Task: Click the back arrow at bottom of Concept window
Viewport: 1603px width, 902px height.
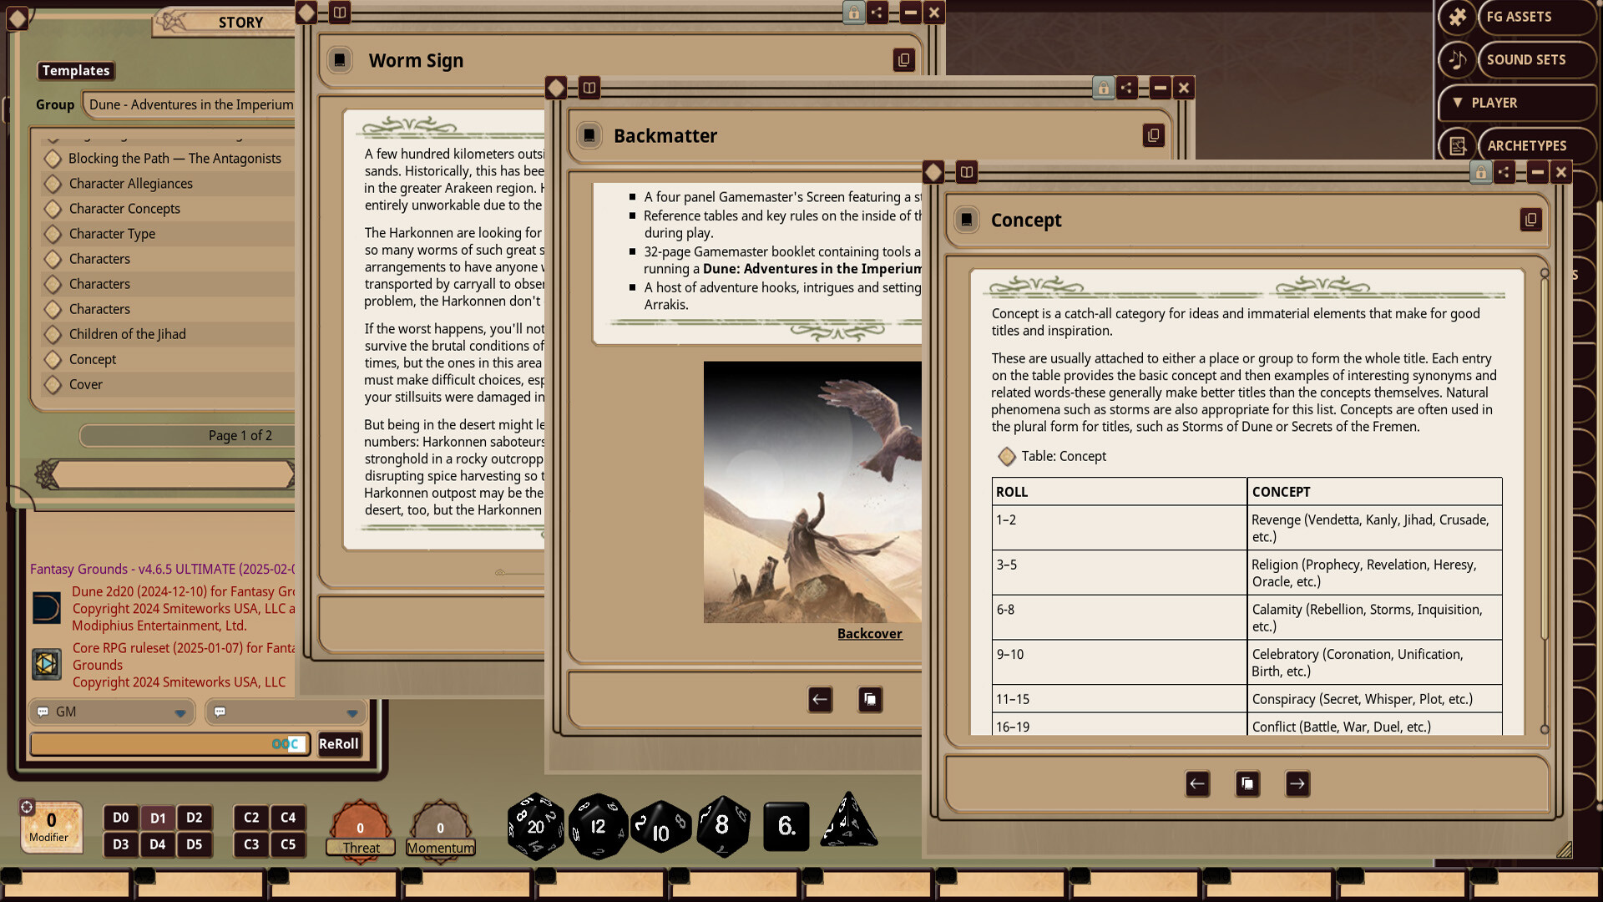Action: click(1197, 783)
